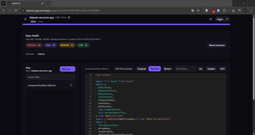Select the Explore breadcrumb
Viewport: 255px width, 135px height.
[41, 54]
